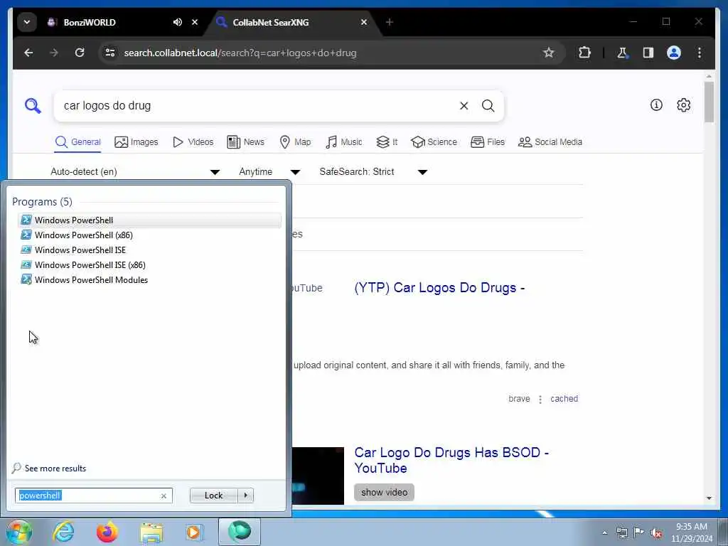Open the SafeSearch: Strict dropdown
The width and height of the screenshot is (728, 546).
373,172
